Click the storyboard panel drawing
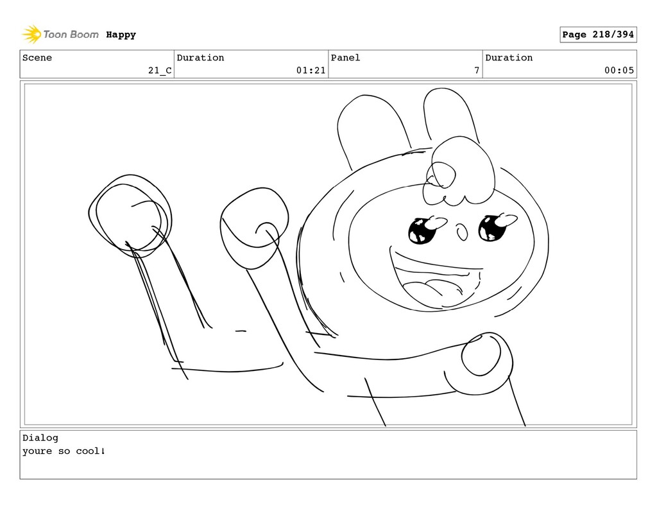The height and width of the screenshot is (509, 657). [328, 254]
